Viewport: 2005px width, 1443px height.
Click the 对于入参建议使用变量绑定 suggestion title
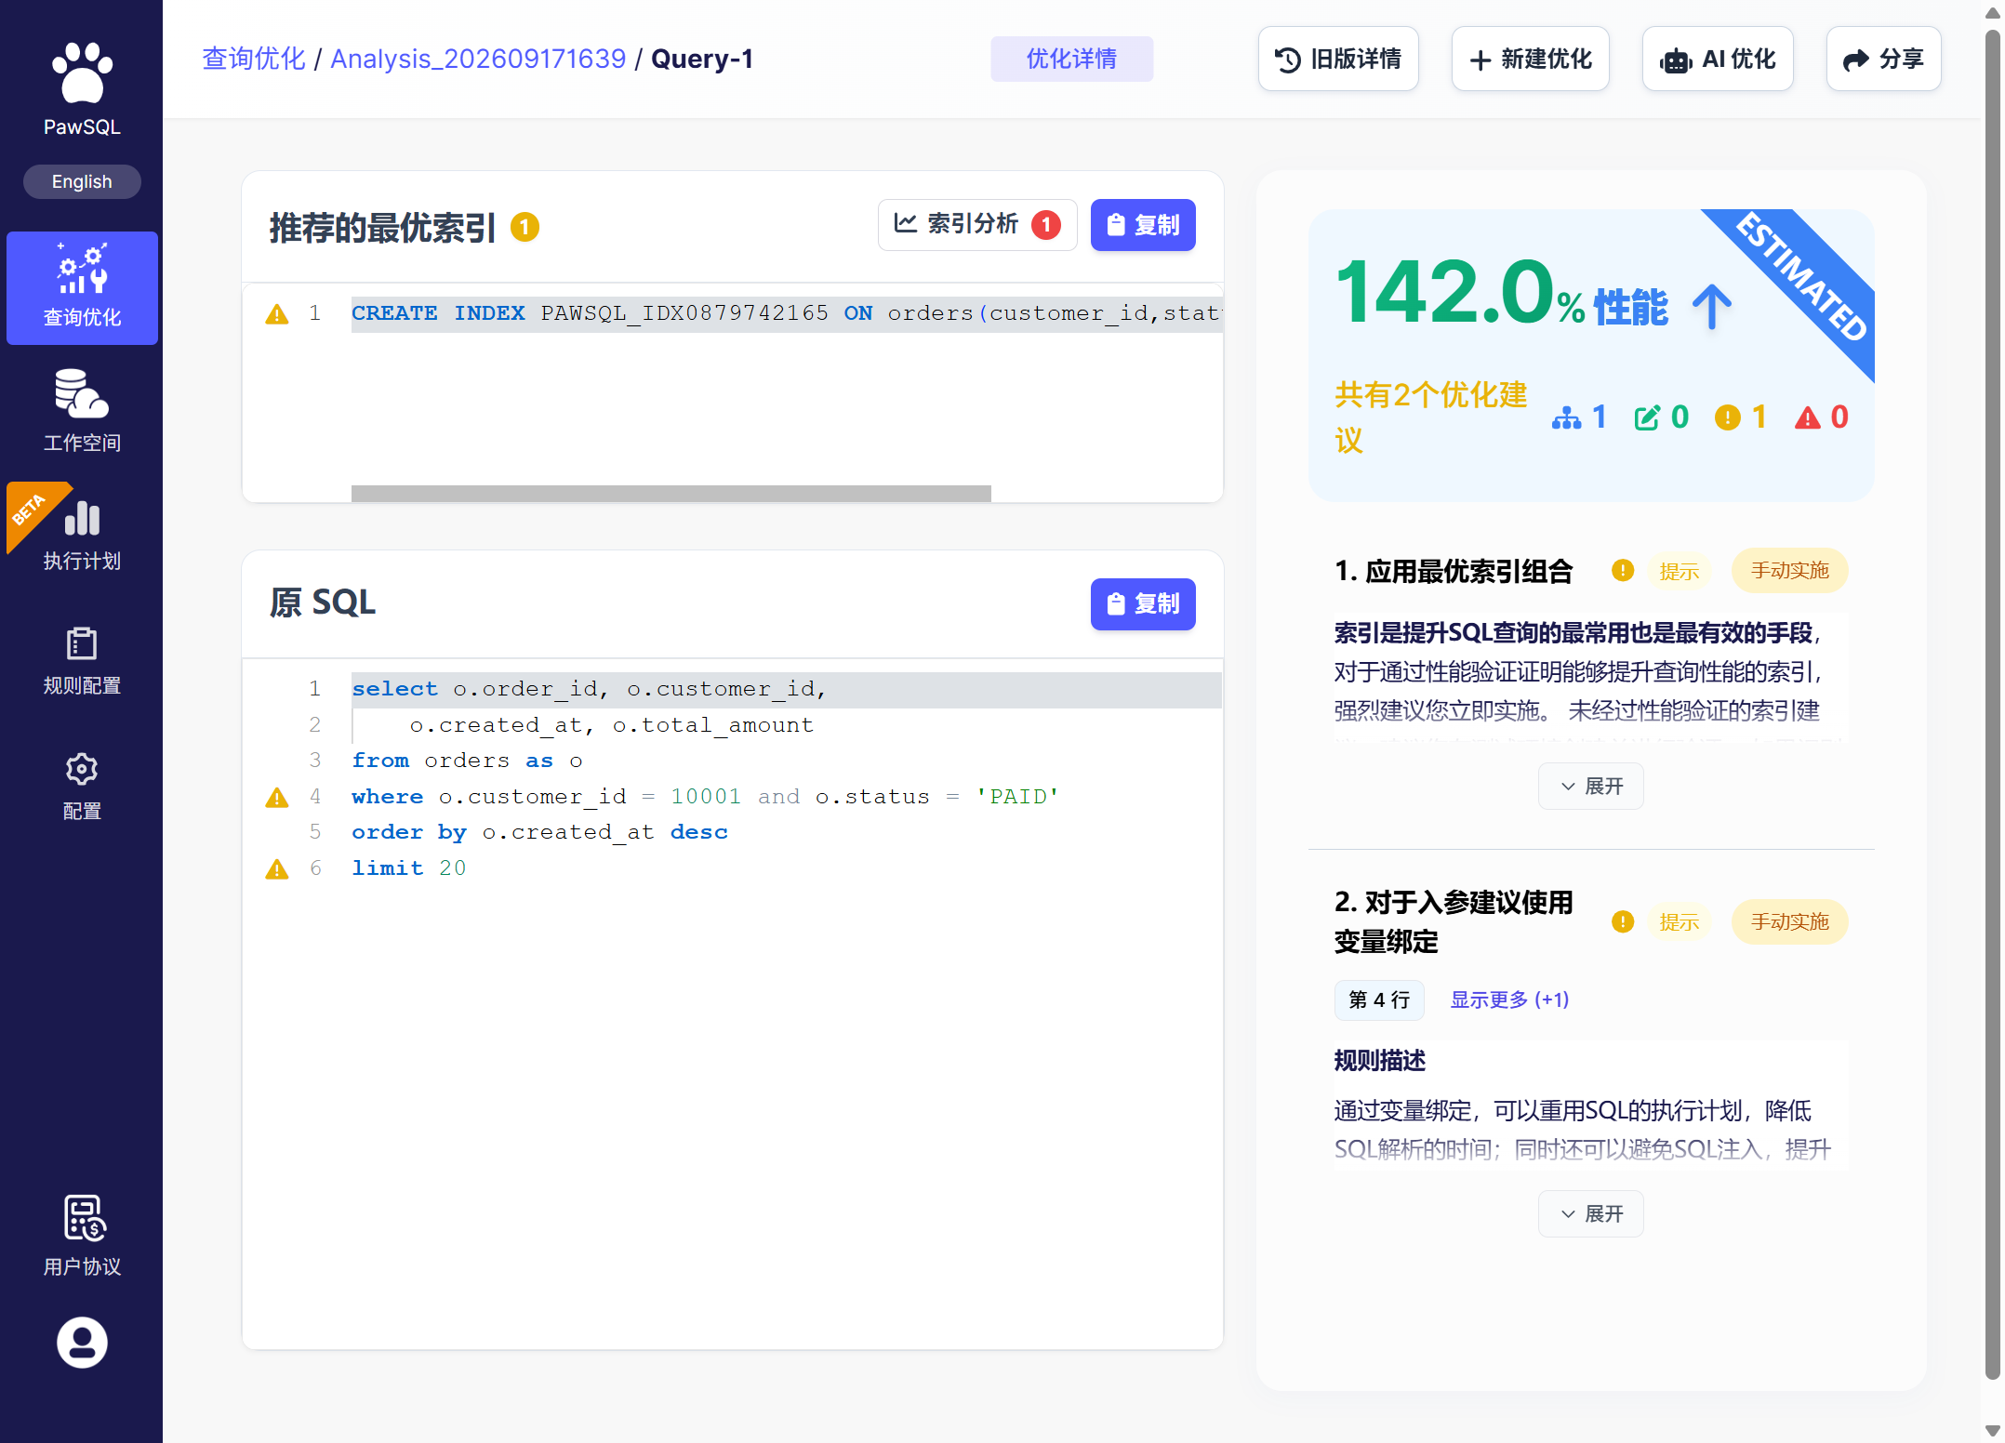(1454, 921)
